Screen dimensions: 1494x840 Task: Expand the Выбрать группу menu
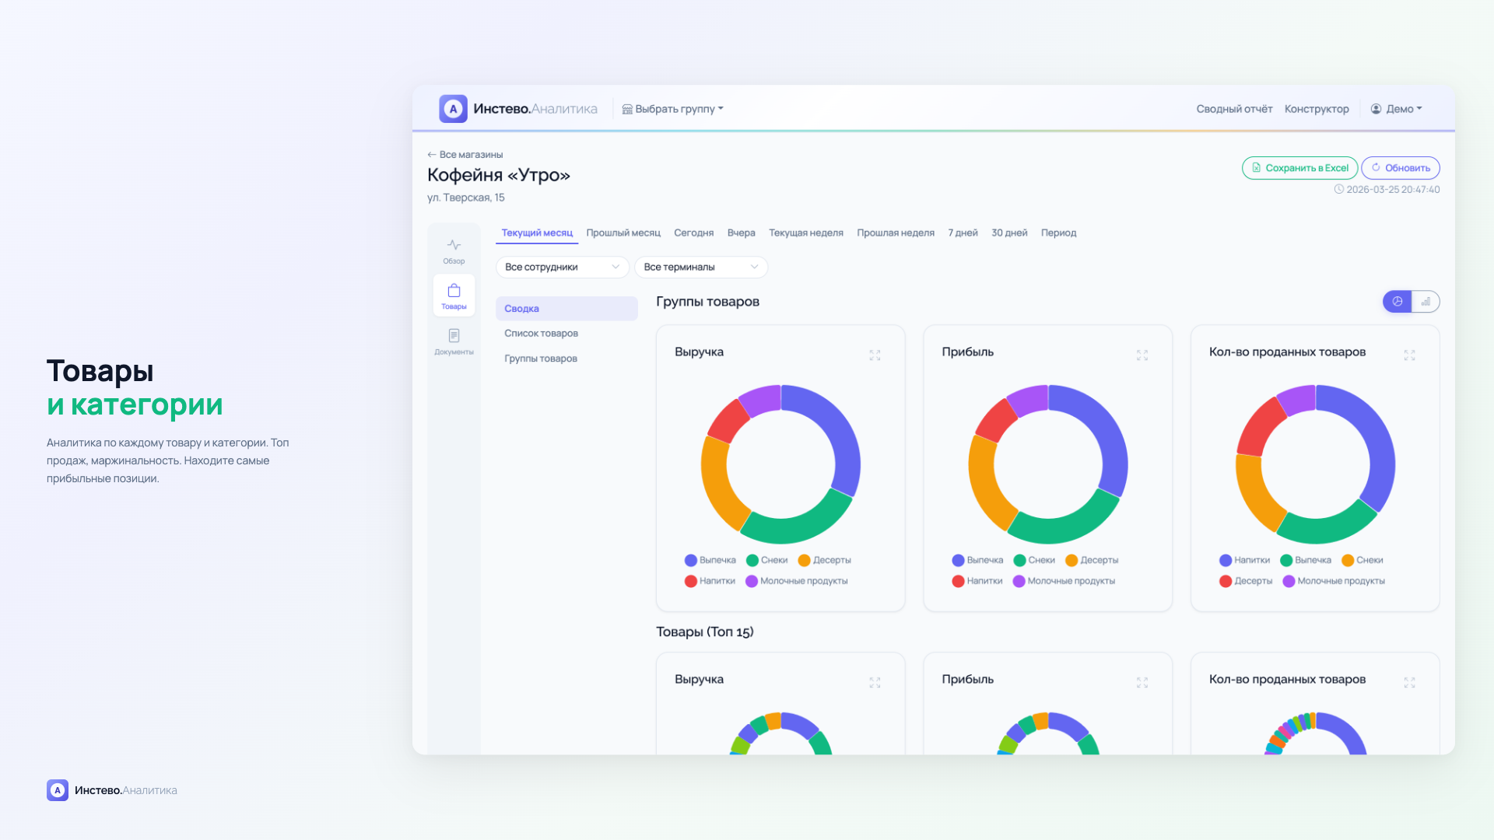(x=673, y=109)
